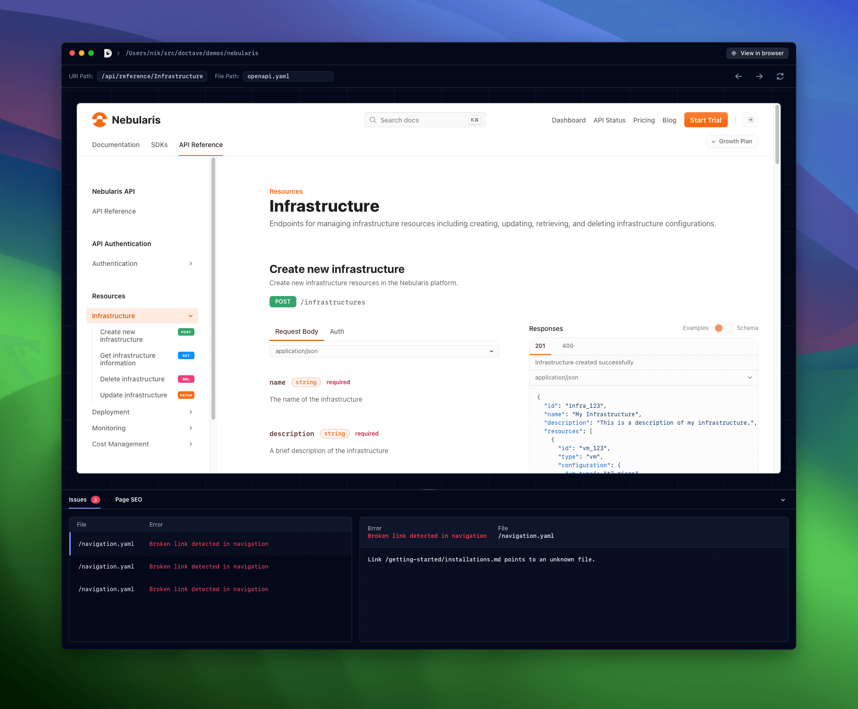The height and width of the screenshot is (709, 858).
Task: Open the Pricing page link
Action: coord(644,120)
